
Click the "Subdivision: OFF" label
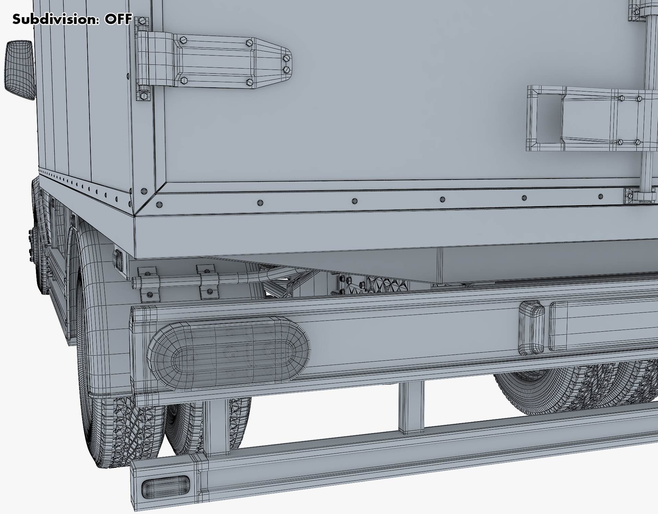point(72,20)
